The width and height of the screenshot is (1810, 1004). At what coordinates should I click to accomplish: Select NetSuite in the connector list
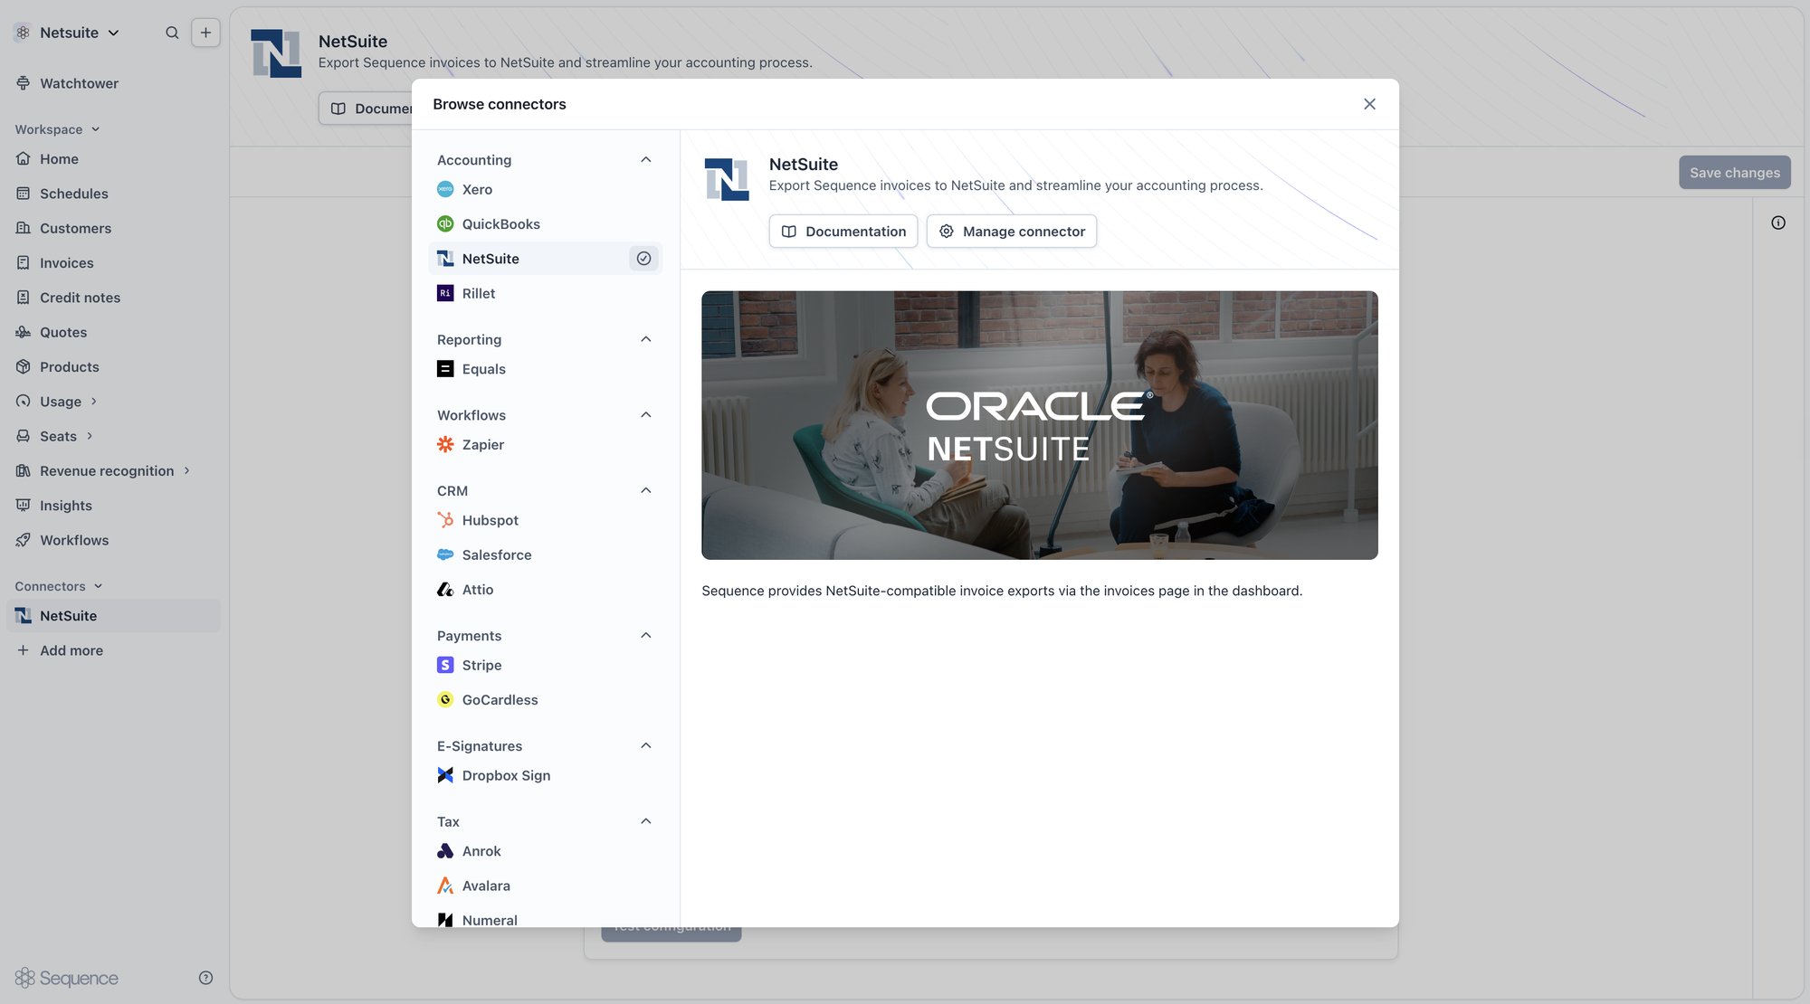coord(545,259)
